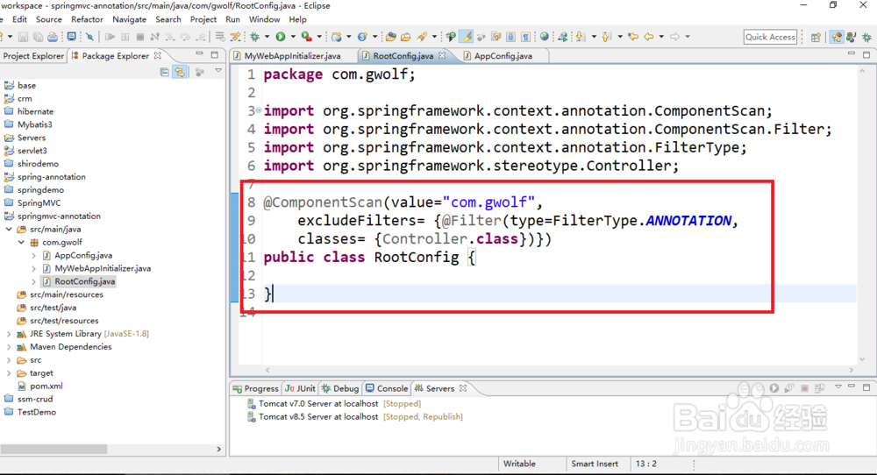The width and height of the screenshot is (877, 475).
Task: Select the ssm-crud project
Action: [29, 399]
